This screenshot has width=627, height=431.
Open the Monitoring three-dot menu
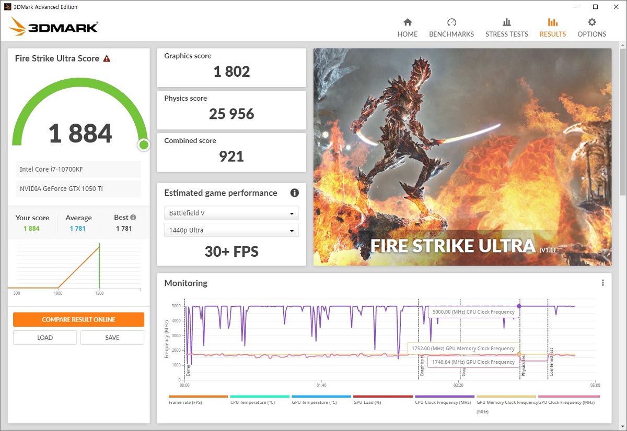click(x=602, y=283)
